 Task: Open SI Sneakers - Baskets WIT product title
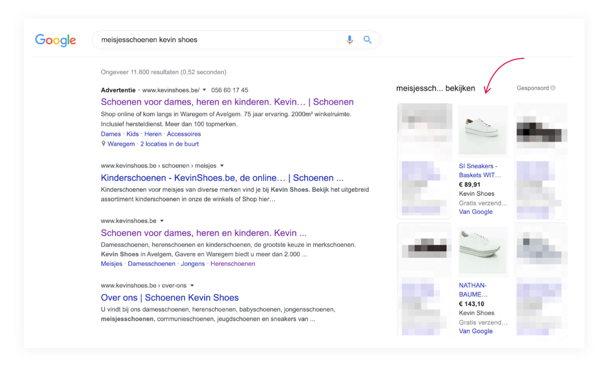click(x=480, y=171)
